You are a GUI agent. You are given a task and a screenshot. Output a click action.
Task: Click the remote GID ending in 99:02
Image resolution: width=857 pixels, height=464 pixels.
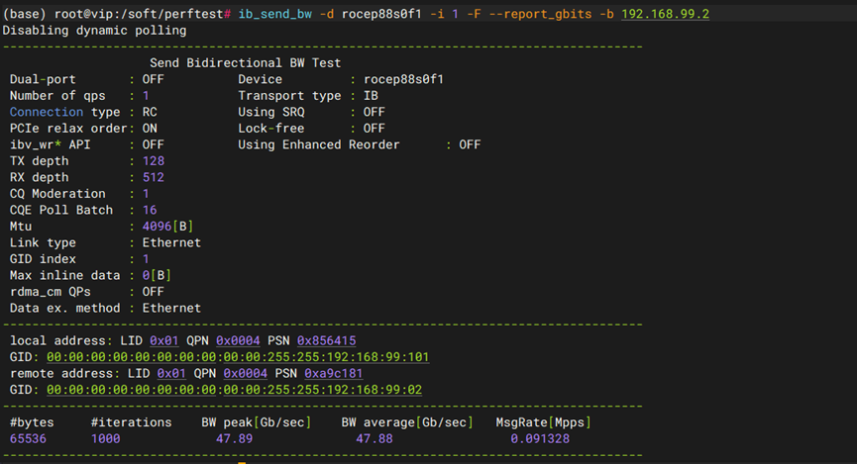point(234,390)
